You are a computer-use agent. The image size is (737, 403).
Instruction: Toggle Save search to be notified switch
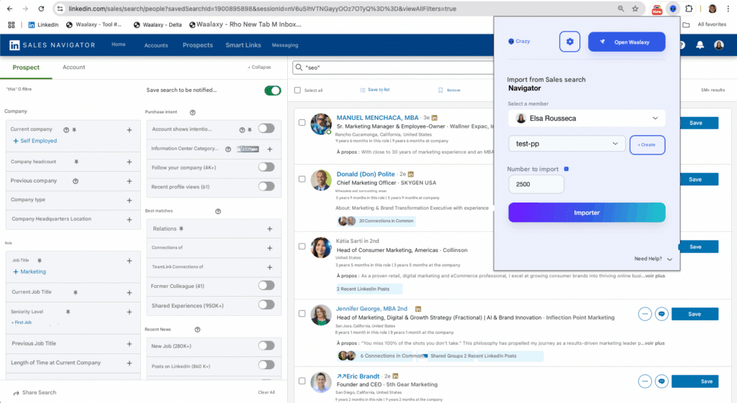pyautogui.click(x=273, y=91)
